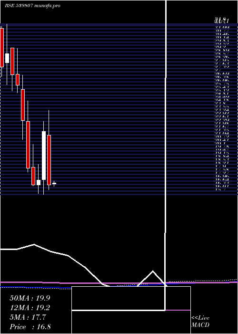Click the '12MA : 19.2' label

click(x=30, y=308)
